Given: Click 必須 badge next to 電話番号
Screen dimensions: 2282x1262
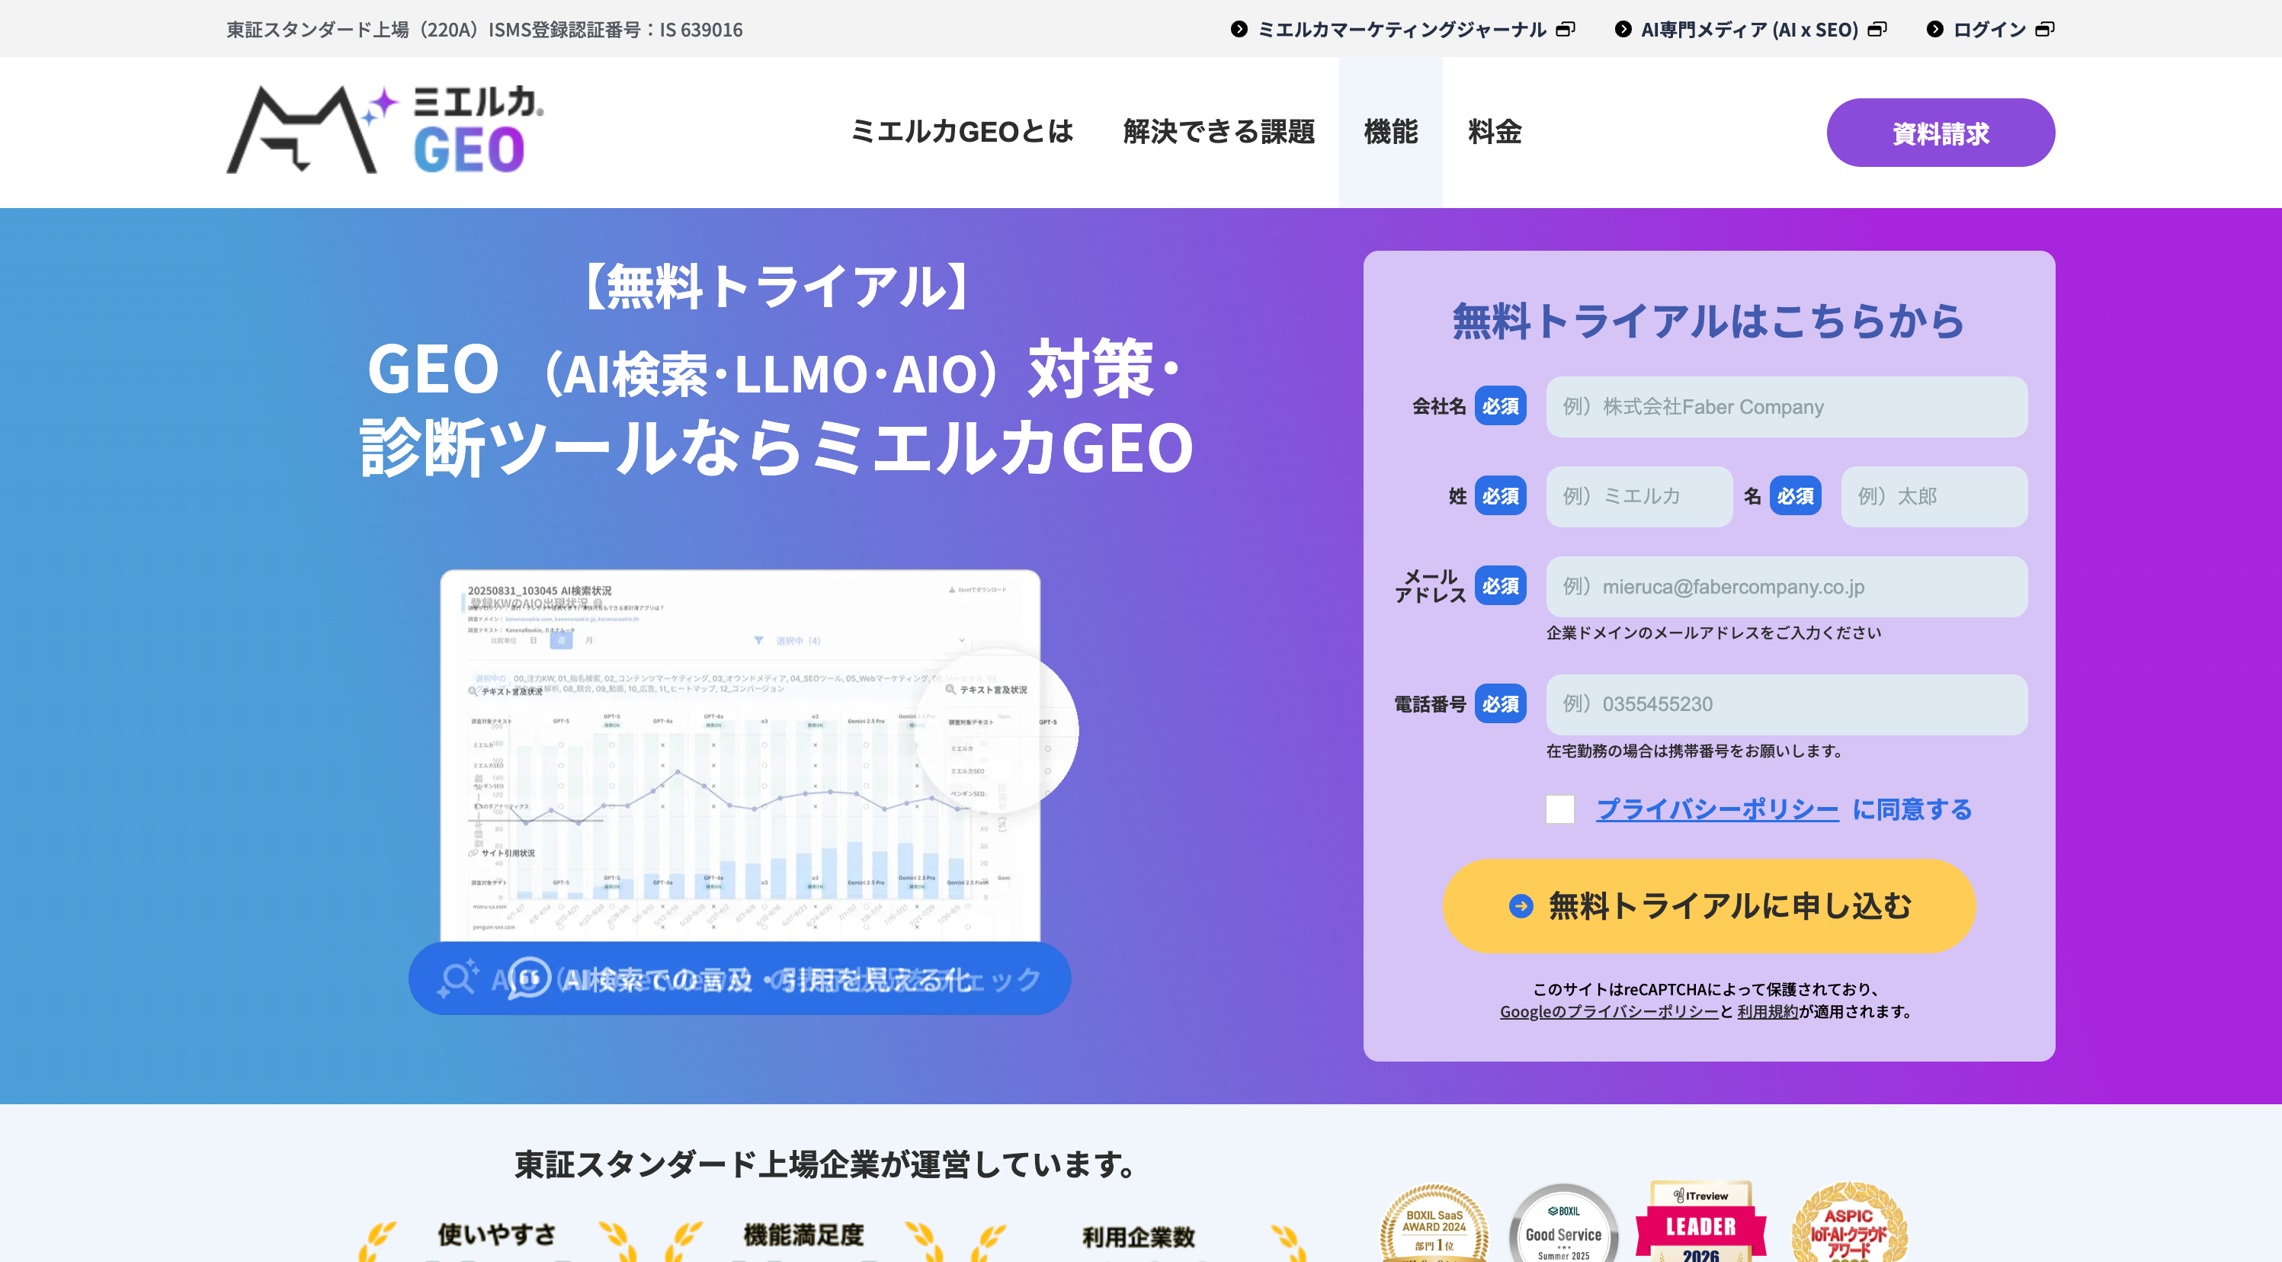Looking at the screenshot, I should 1500,704.
